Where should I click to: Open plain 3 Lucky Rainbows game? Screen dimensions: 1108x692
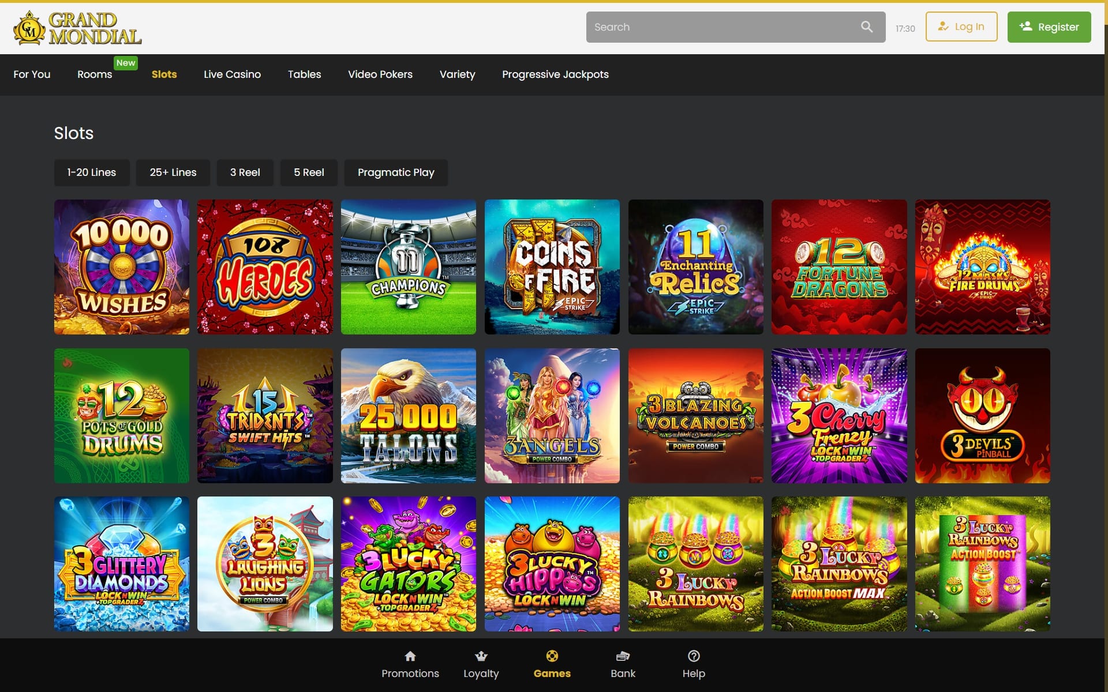click(695, 564)
